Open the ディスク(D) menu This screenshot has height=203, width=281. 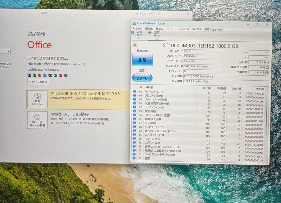[x=183, y=29]
